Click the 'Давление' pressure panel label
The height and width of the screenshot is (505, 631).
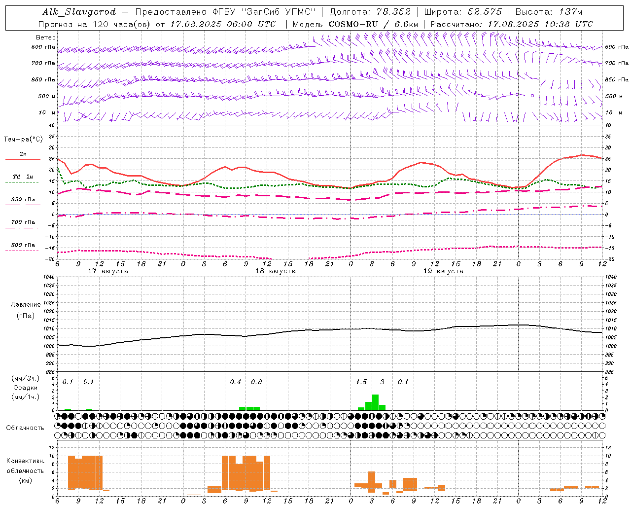[26, 305]
